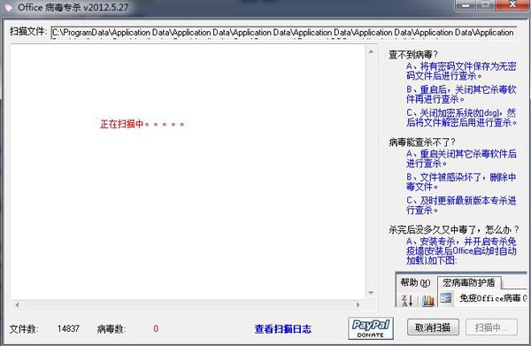Click tip 将有密码文件保存为无密码文件后进行查杀
This screenshot has width=531, height=346.
461,71
